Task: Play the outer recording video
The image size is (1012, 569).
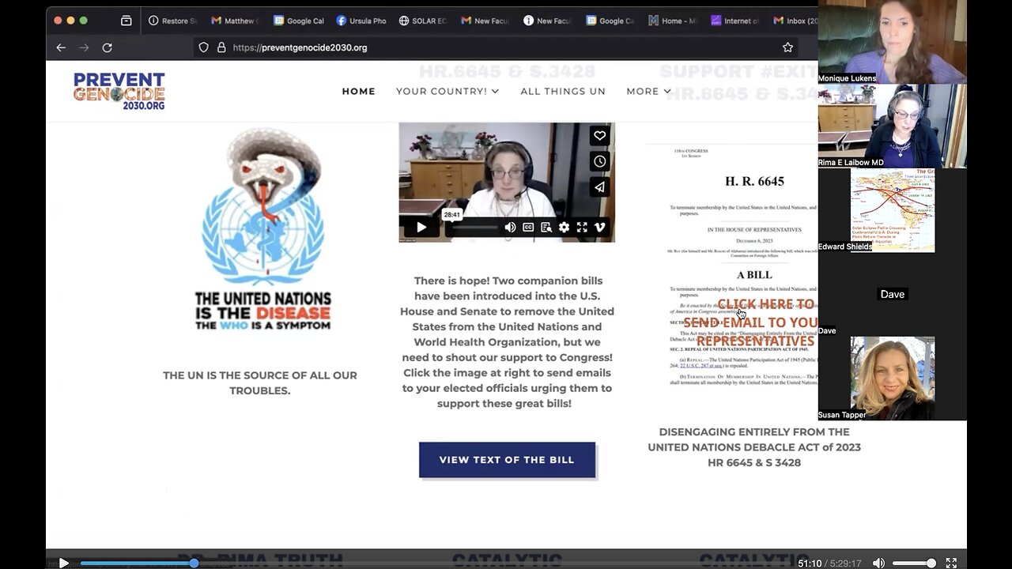Action: pos(64,563)
